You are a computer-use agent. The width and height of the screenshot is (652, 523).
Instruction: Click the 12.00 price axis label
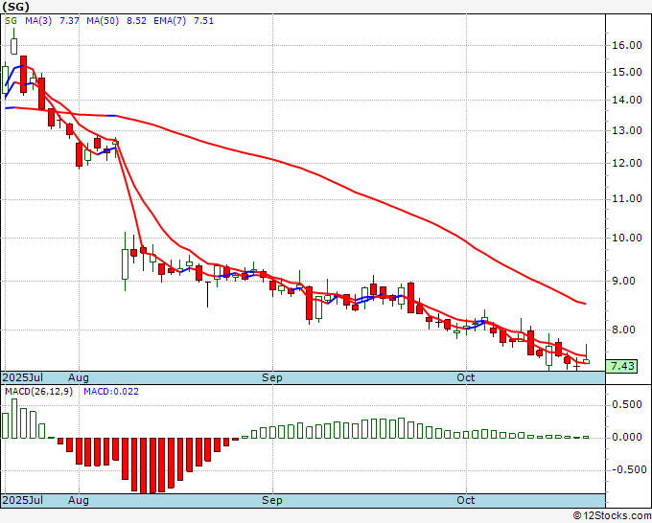pos(627,163)
